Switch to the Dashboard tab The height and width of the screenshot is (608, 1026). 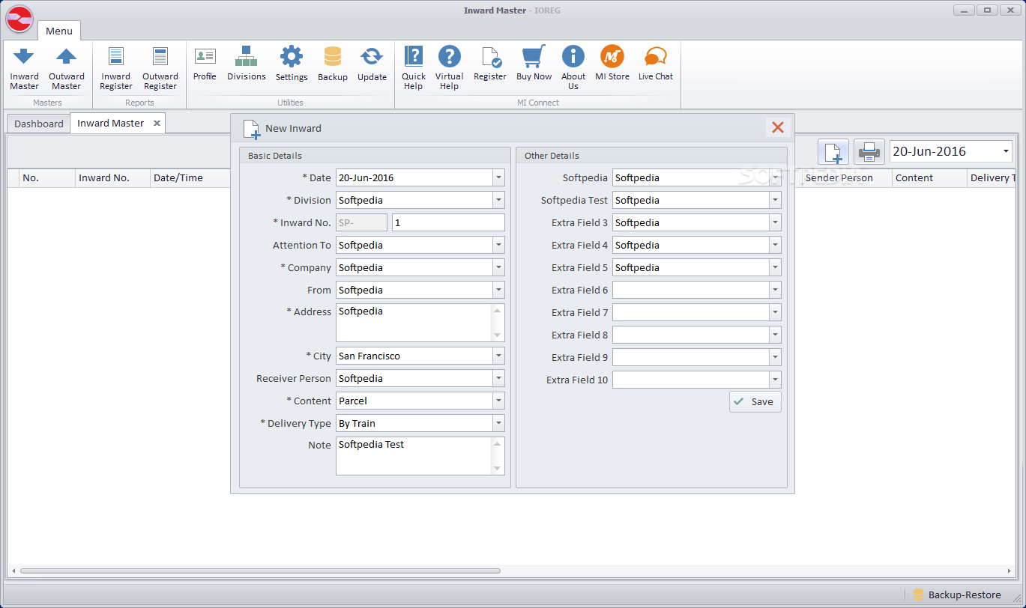pyautogui.click(x=39, y=124)
